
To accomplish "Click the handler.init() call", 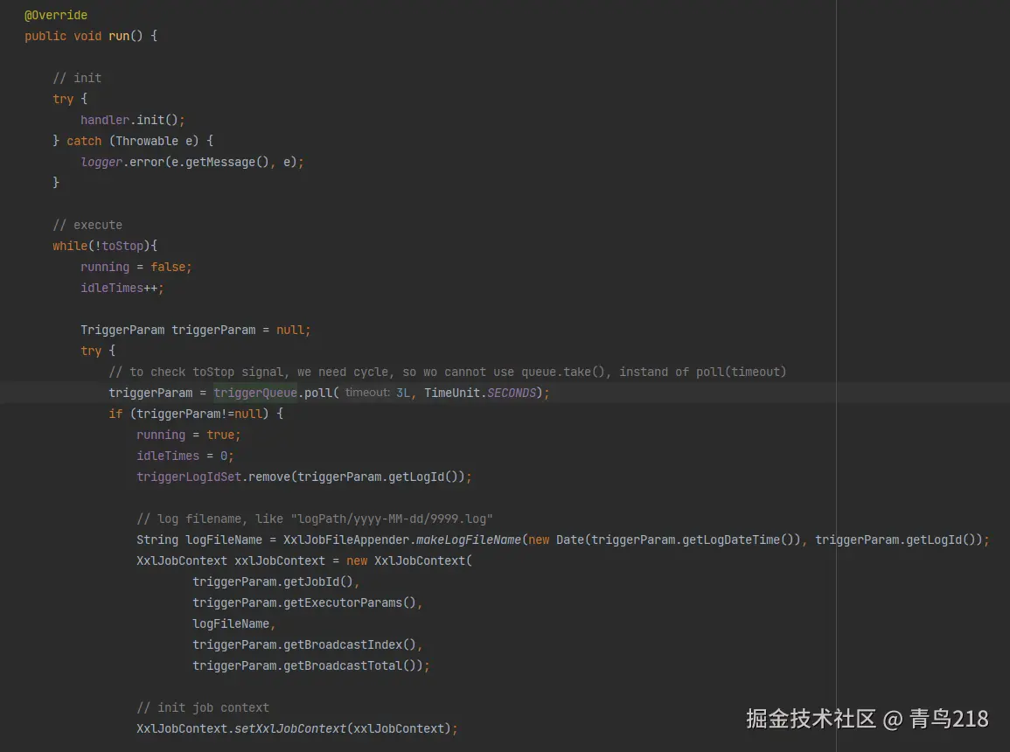I will tap(133, 120).
